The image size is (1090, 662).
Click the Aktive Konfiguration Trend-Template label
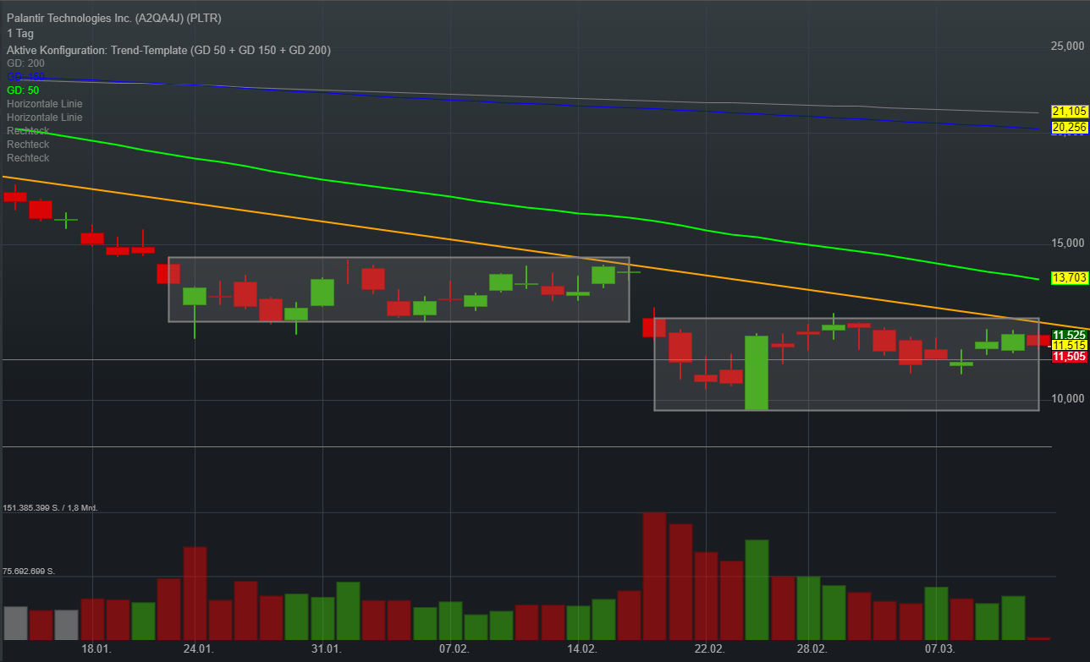[168, 50]
